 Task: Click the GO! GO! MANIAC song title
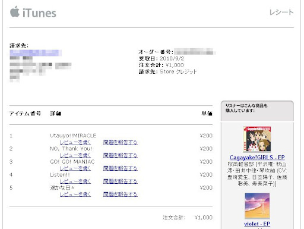[x=72, y=162]
